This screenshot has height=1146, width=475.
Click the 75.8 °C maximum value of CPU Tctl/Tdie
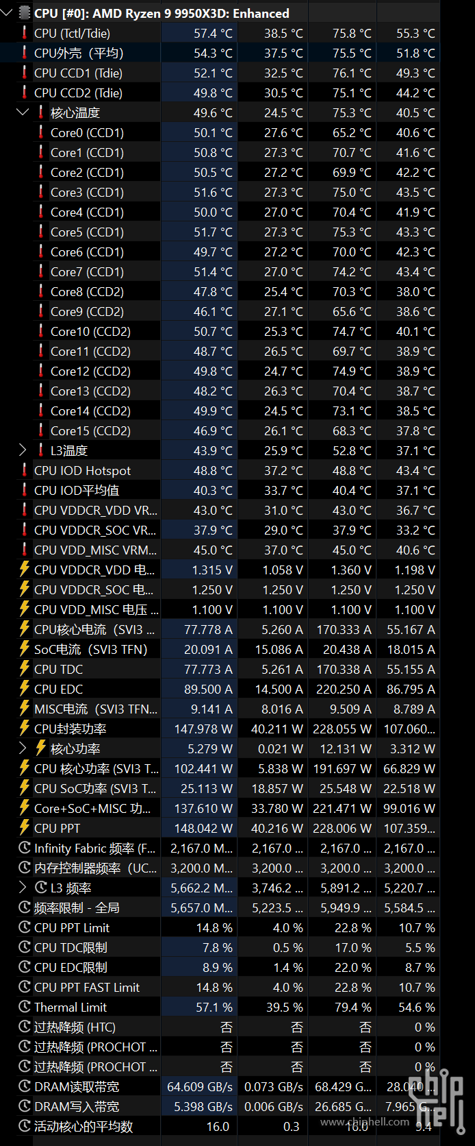tap(352, 33)
